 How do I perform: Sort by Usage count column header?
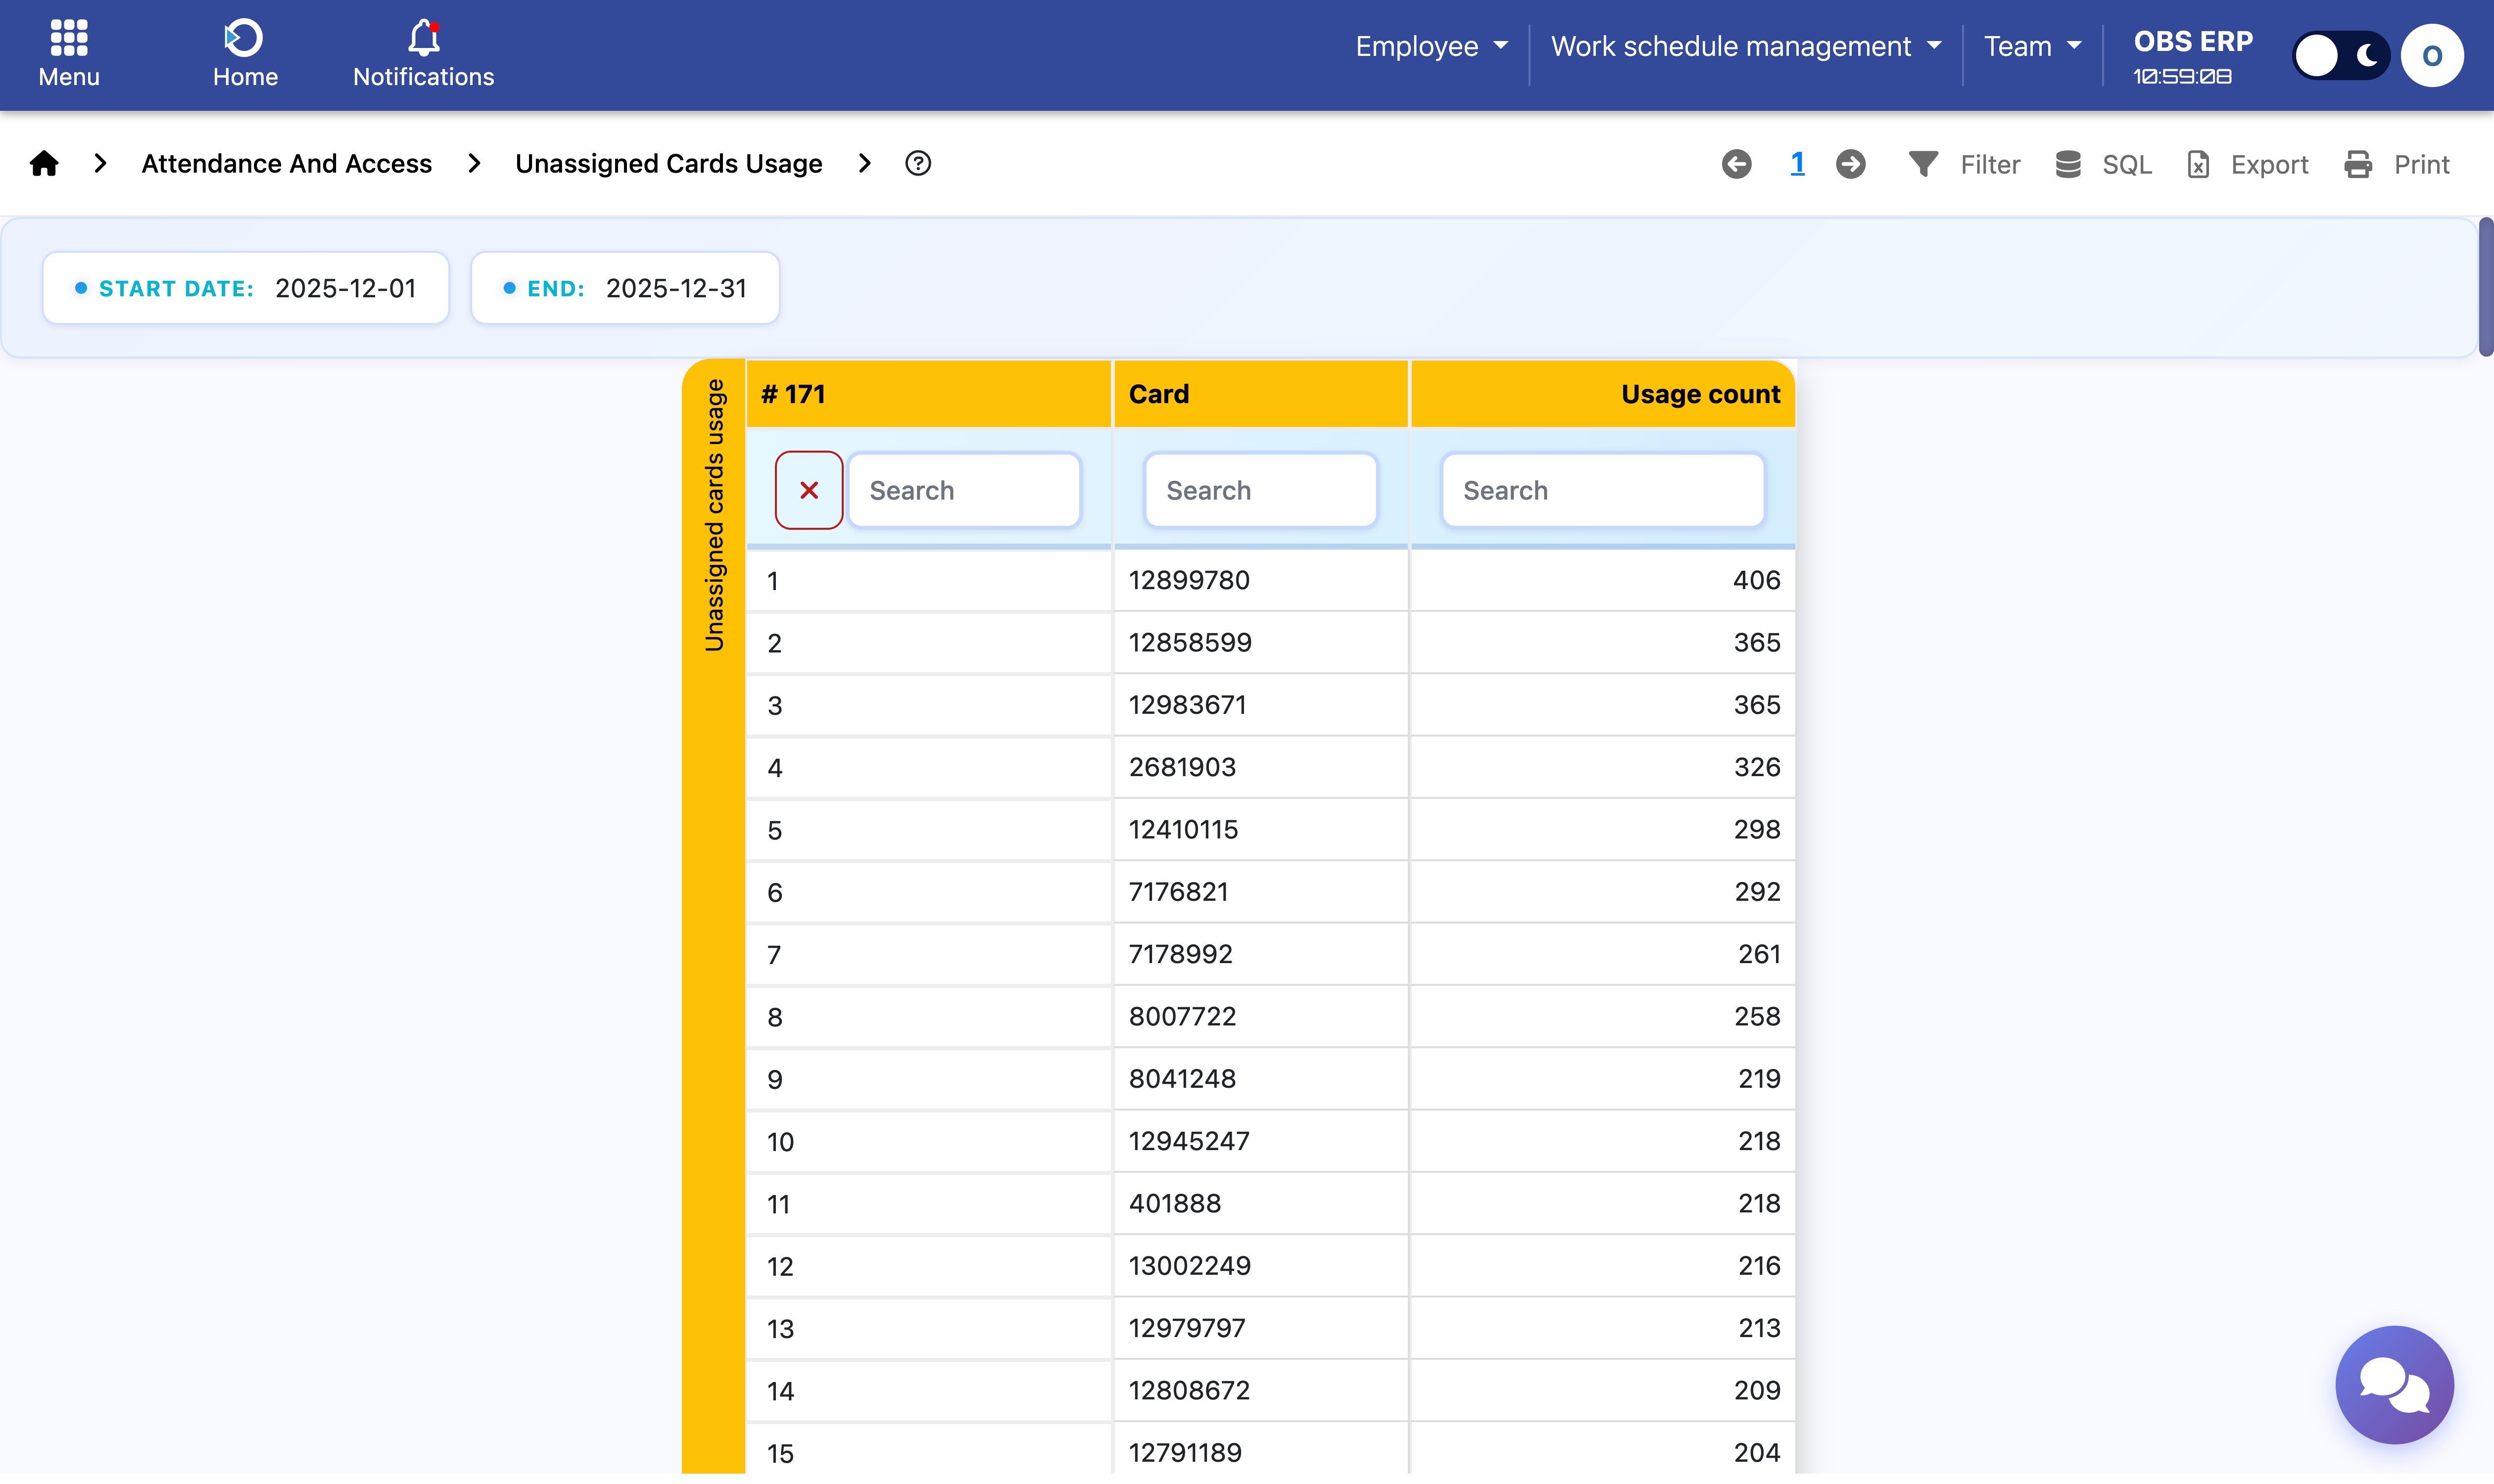coord(1700,394)
